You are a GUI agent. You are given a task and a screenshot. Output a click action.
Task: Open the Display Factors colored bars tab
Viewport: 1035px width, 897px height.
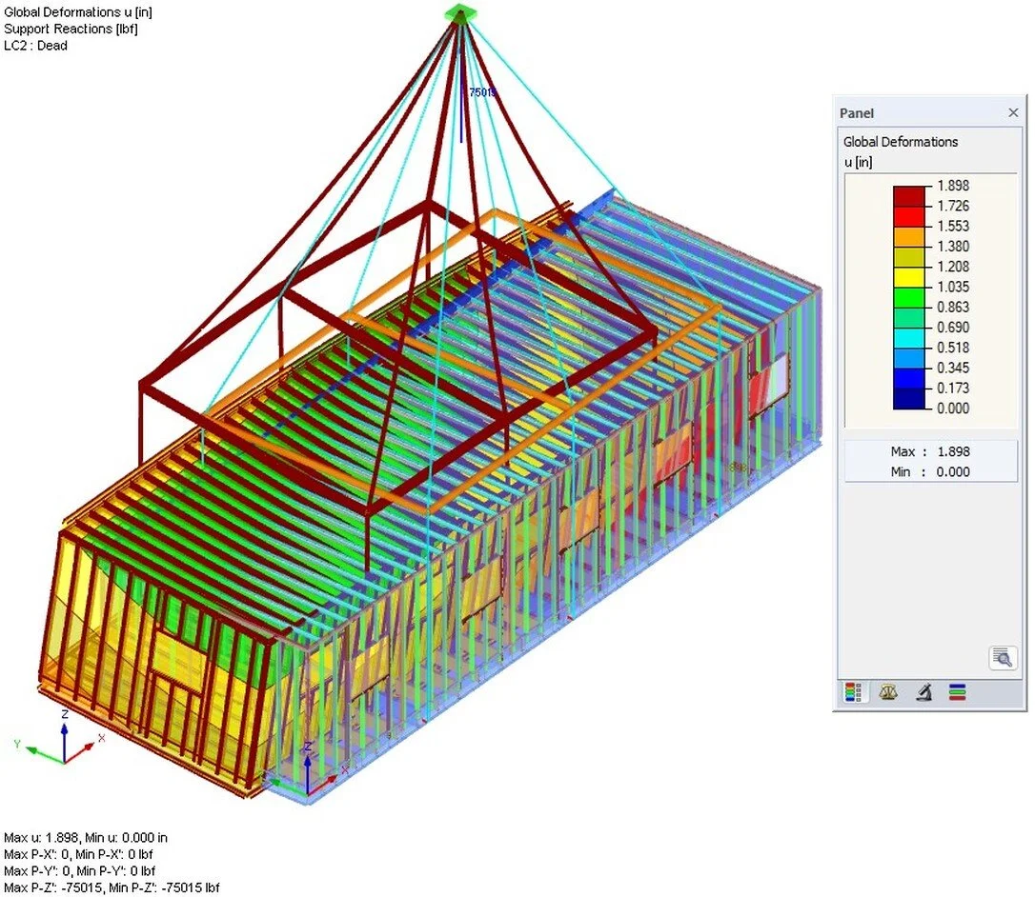click(956, 693)
